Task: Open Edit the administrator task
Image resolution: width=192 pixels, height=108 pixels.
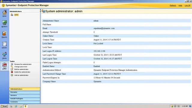Action: tap(21, 69)
